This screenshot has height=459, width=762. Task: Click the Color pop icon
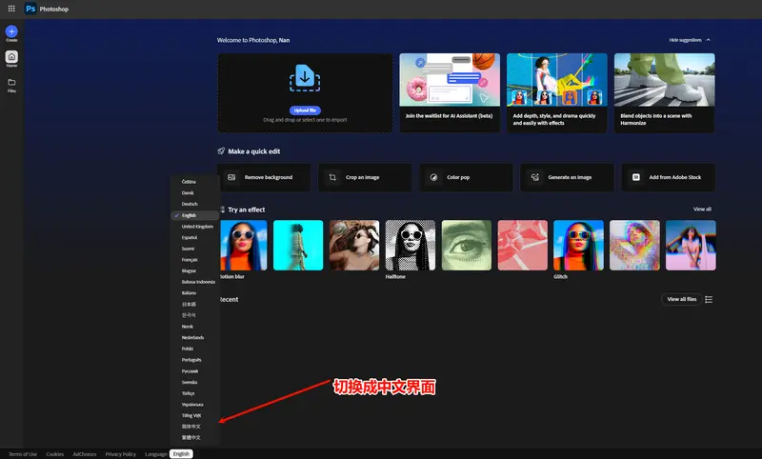[x=433, y=177]
